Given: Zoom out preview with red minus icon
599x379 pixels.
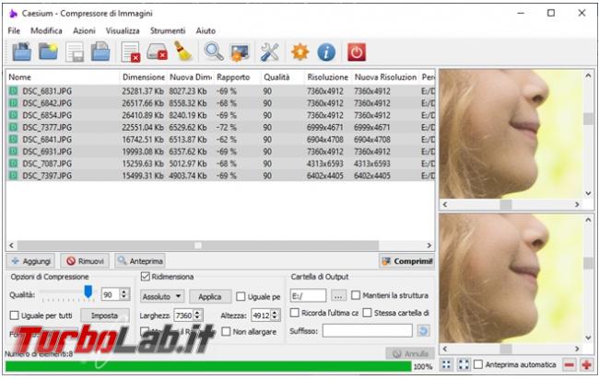Looking at the screenshot, I should [569, 365].
